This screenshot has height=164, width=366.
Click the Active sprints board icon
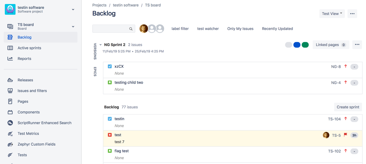10,48
